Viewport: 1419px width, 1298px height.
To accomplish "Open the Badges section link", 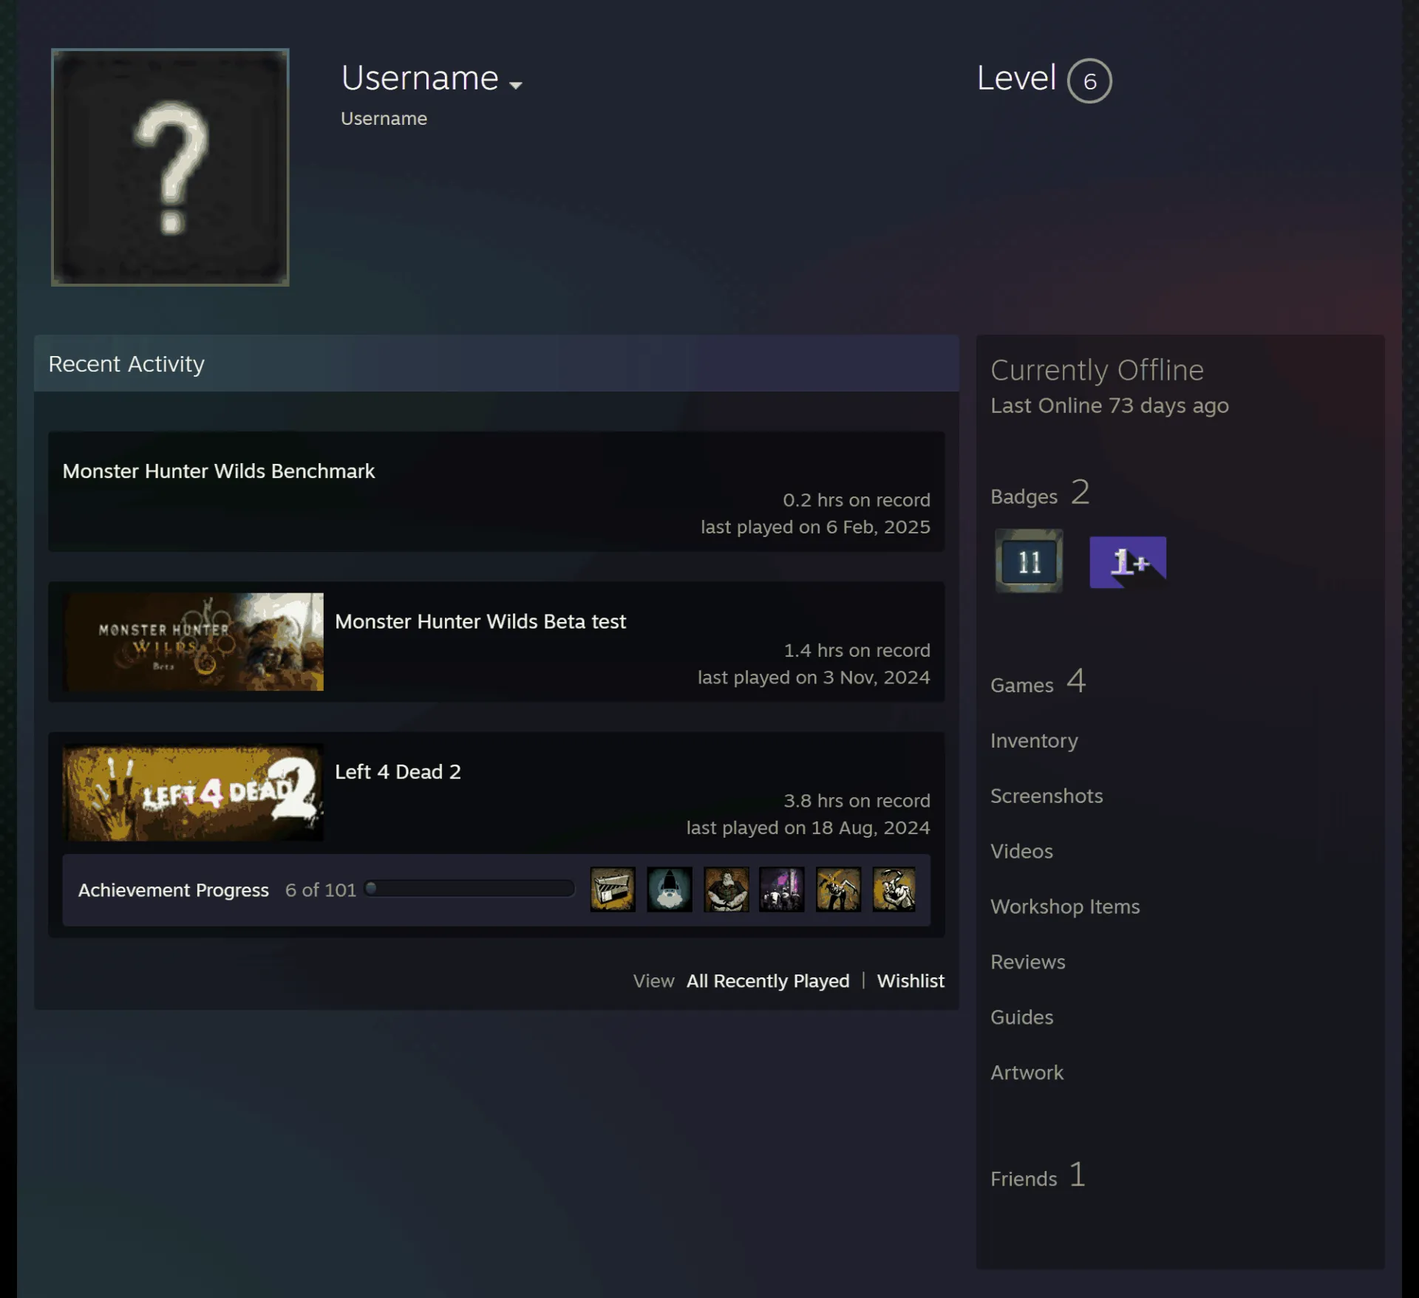I will (1040, 493).
